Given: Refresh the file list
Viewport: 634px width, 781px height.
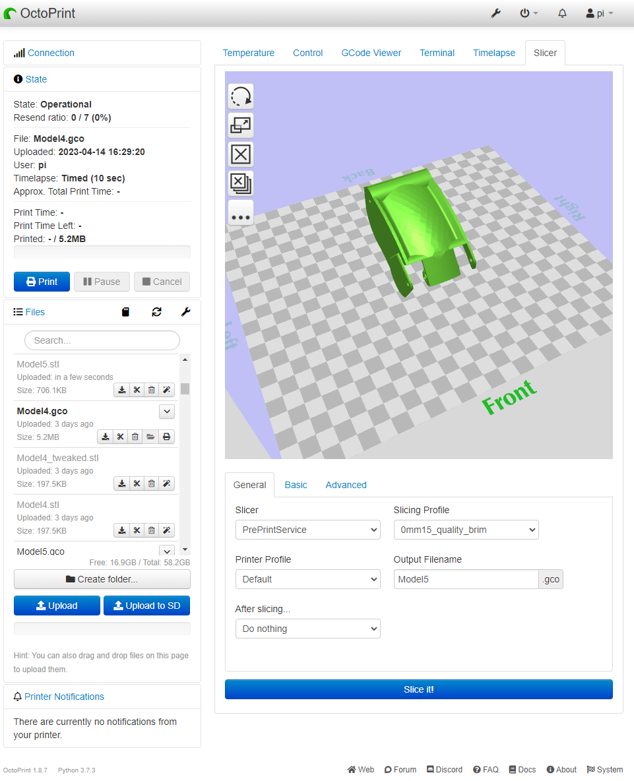Looking at the screenshot, I should [x=156, y=312].
